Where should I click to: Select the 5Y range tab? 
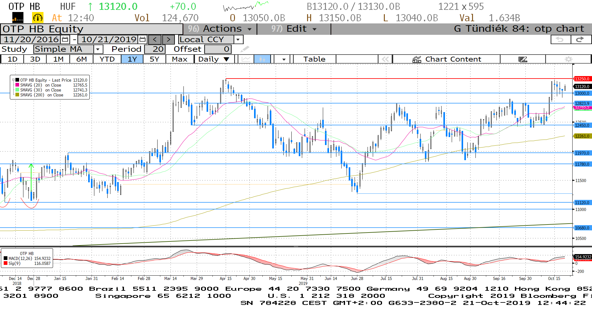154,59
